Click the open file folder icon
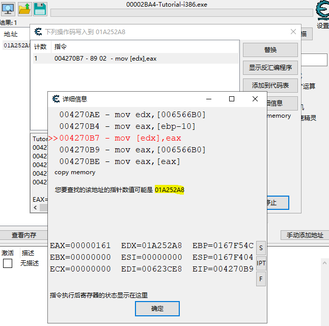The width and height of the screenshot is (329, 326). click(x=25, y=9)
